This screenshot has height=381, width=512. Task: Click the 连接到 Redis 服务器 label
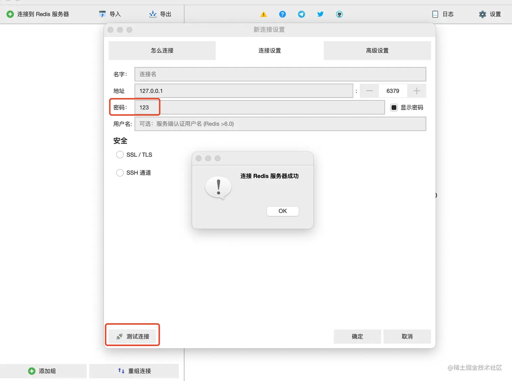43,14
